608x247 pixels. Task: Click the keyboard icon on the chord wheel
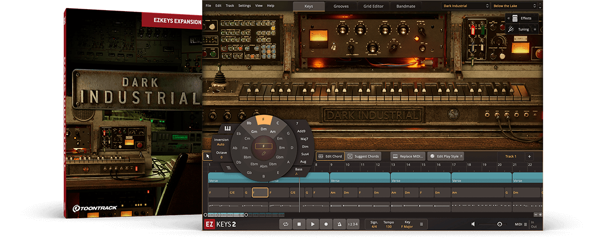pos(228,128)
